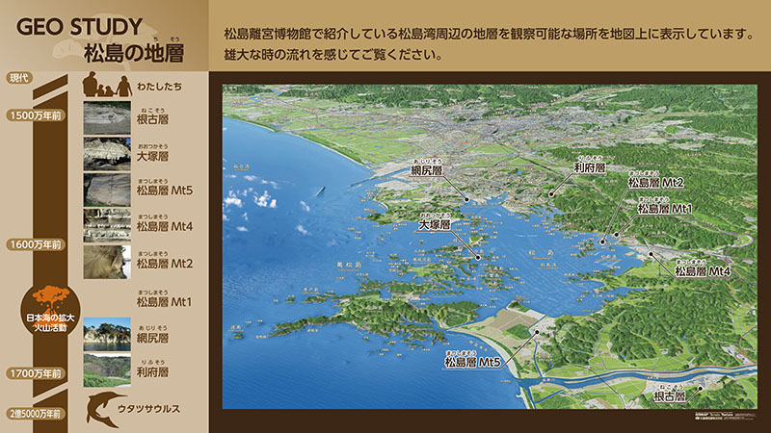
Task: Select the 松島層 Mt1 text in the timeline list
Action: [x=164, y=301]
